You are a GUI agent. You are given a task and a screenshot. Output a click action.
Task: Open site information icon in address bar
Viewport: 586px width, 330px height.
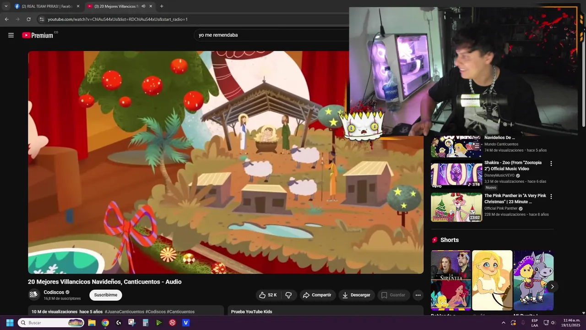click(42, 19)
